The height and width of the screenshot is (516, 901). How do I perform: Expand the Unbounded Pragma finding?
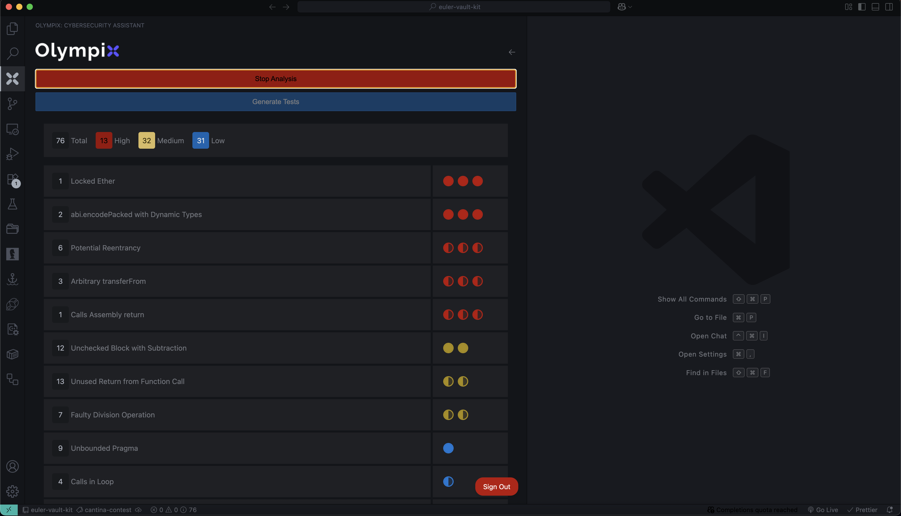tap(237, 448)
